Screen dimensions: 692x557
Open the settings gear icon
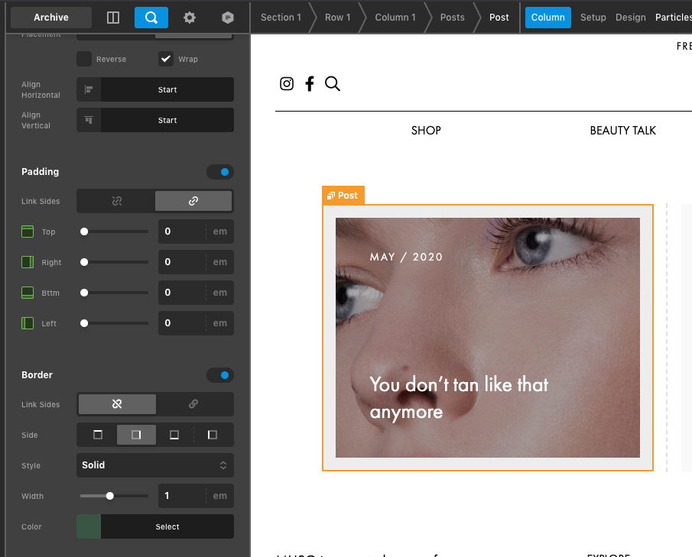coord(190,18)
